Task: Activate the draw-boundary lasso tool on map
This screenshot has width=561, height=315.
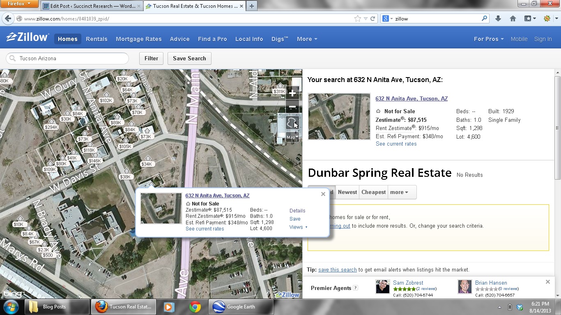Action: pyautogui.click(x=292, y=123)
